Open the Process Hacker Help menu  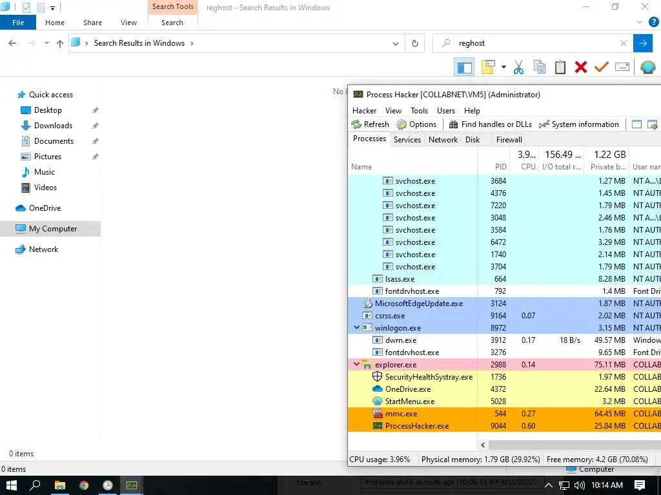pyautogui.click(x=472, y=111)
